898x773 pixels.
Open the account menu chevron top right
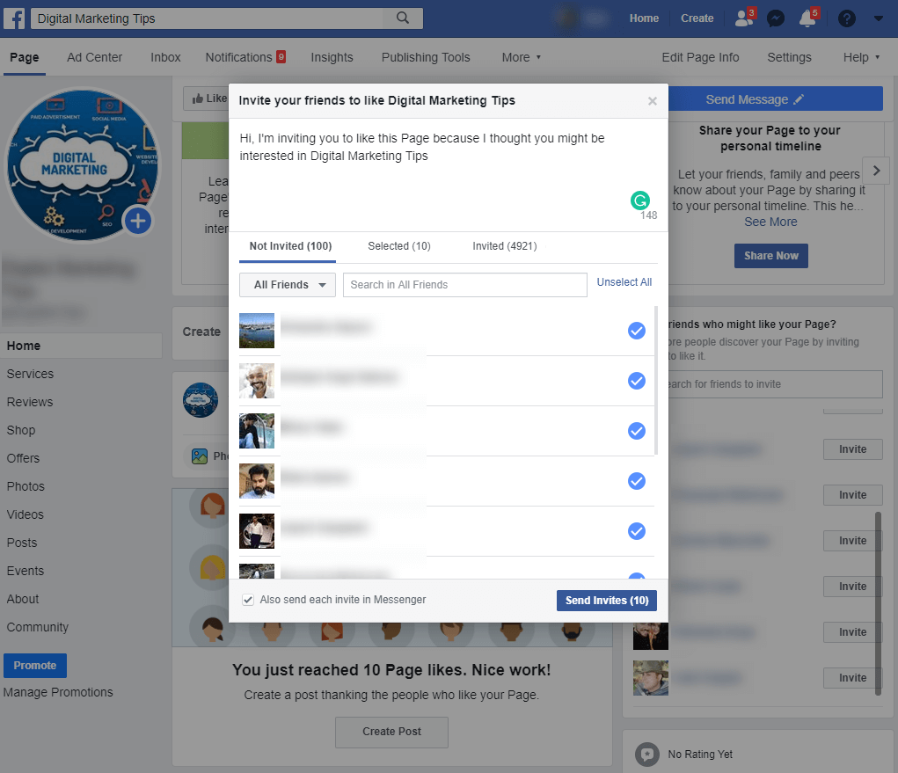pos(877,18)
